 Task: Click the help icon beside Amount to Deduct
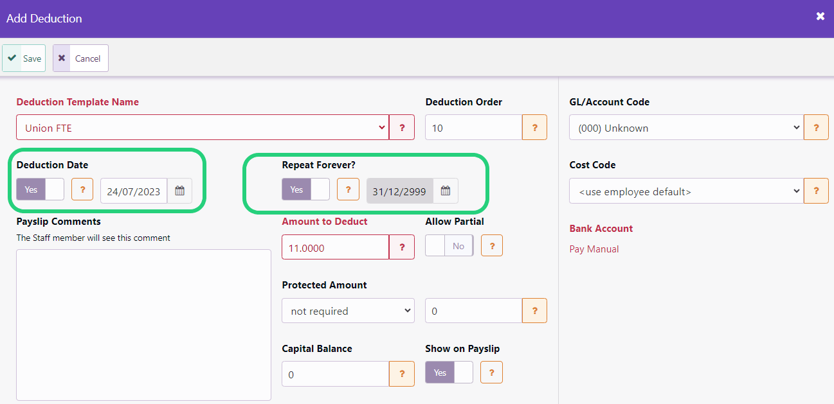tap(403, 247)
